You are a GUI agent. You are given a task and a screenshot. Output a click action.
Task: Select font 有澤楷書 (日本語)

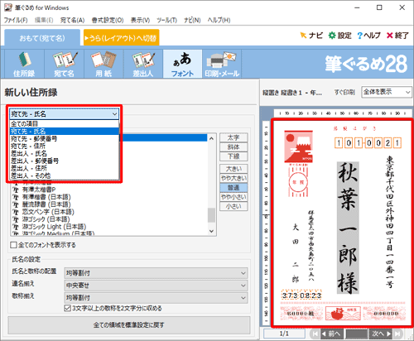(46, 197)
